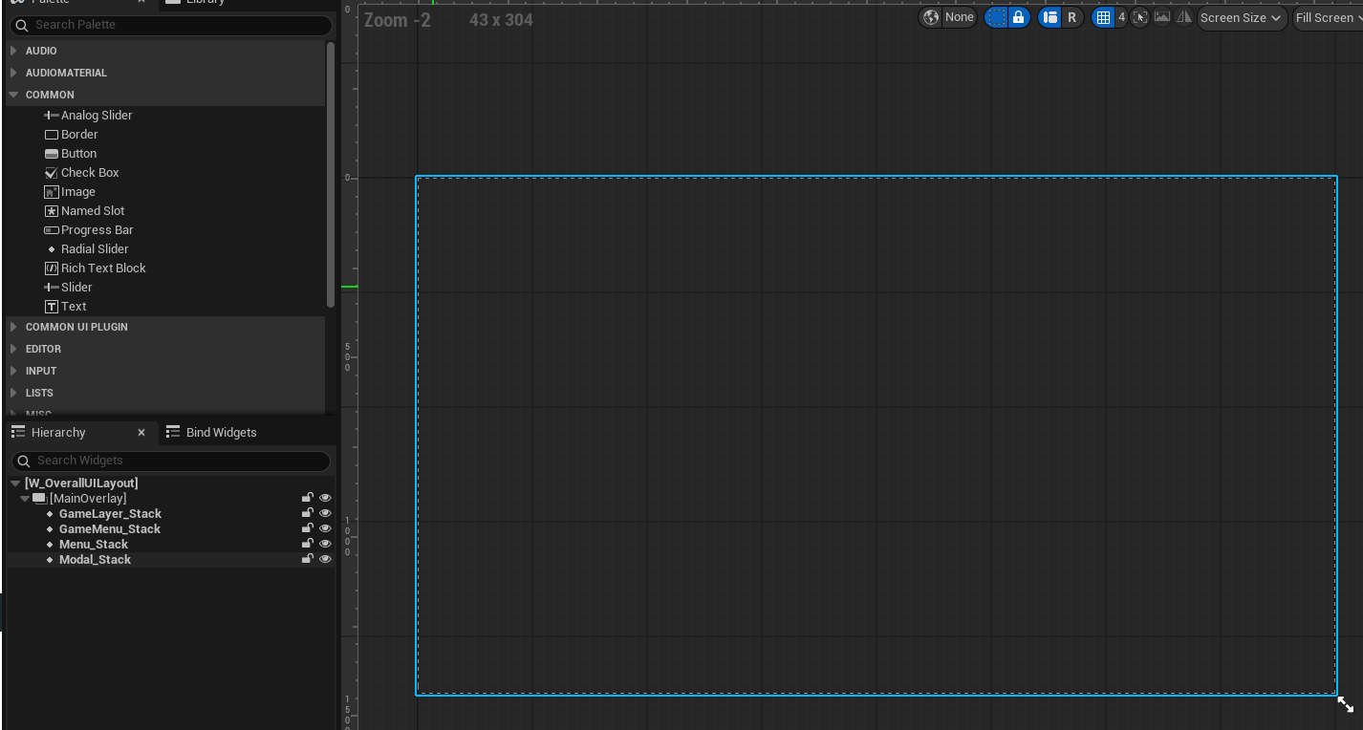Lock the GameMenu_Stack widget
Image resolution: width=1363 pixels, height=730 pixels.
point(308,528)
